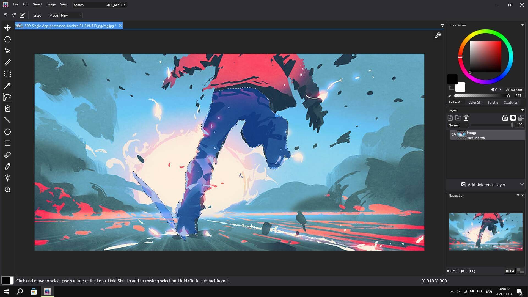Screen dimensions: 528x297
Task: Select the Color Picker tab
Action: (x=455, y=102)
